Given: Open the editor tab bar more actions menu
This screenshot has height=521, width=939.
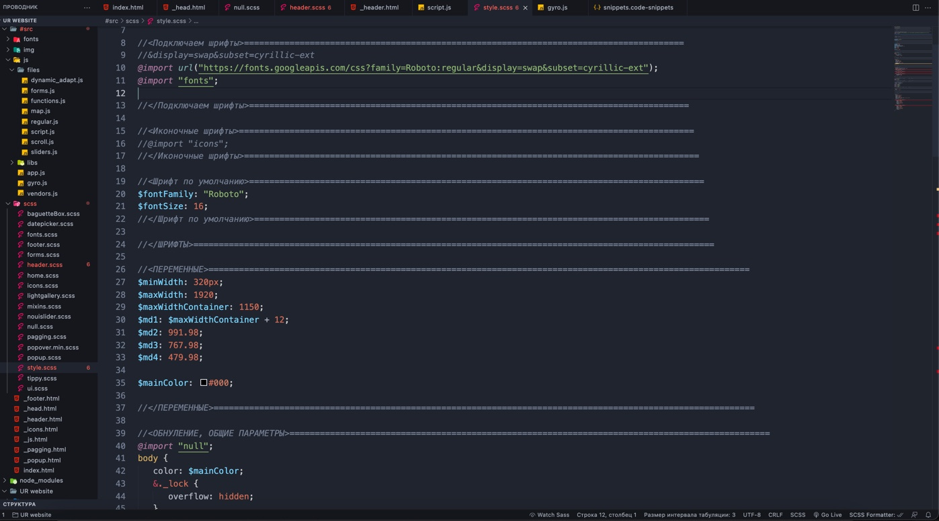Looking at the screenshot, I should pyautogui.click(x=928, y=7).
